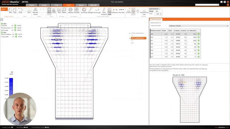The height and width of the screenshot is (129, 230).
Task: Switch to the Tools tab
Action: click(56, 5)
